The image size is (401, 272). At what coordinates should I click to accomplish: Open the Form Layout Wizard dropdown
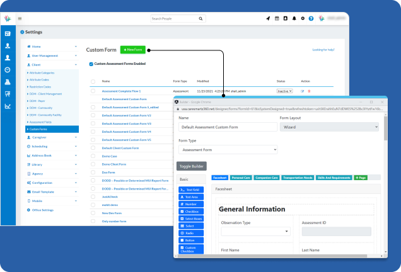click(x=328, y=127)
